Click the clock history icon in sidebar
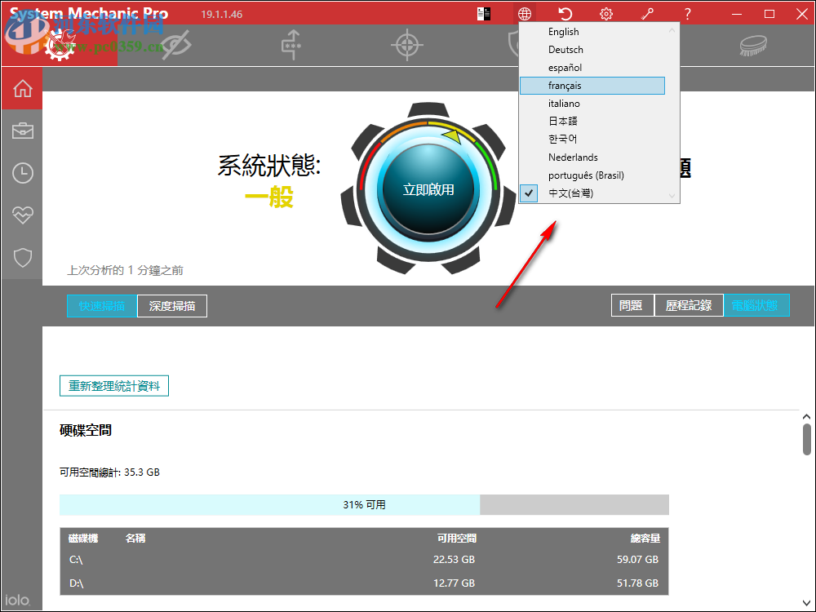This screenshot has height=612, width=816. click(x=22, y=172)
